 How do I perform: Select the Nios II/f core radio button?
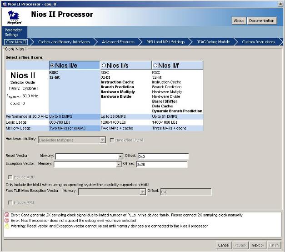pyautogui.click(x=155, y=66)
